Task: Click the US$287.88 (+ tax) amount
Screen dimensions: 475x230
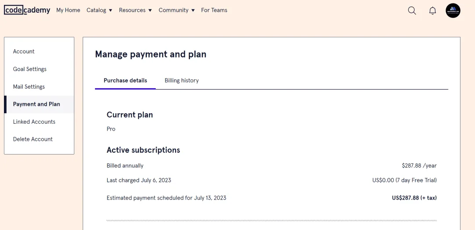Action: point(414,198)
